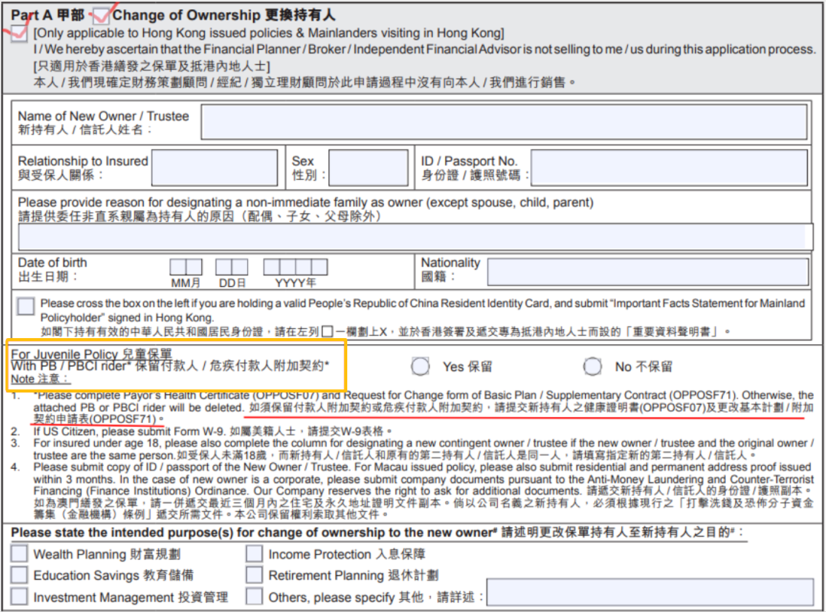Click the Others purpose details field
This screenshot has height=612, width=826.
click(650, 592)
